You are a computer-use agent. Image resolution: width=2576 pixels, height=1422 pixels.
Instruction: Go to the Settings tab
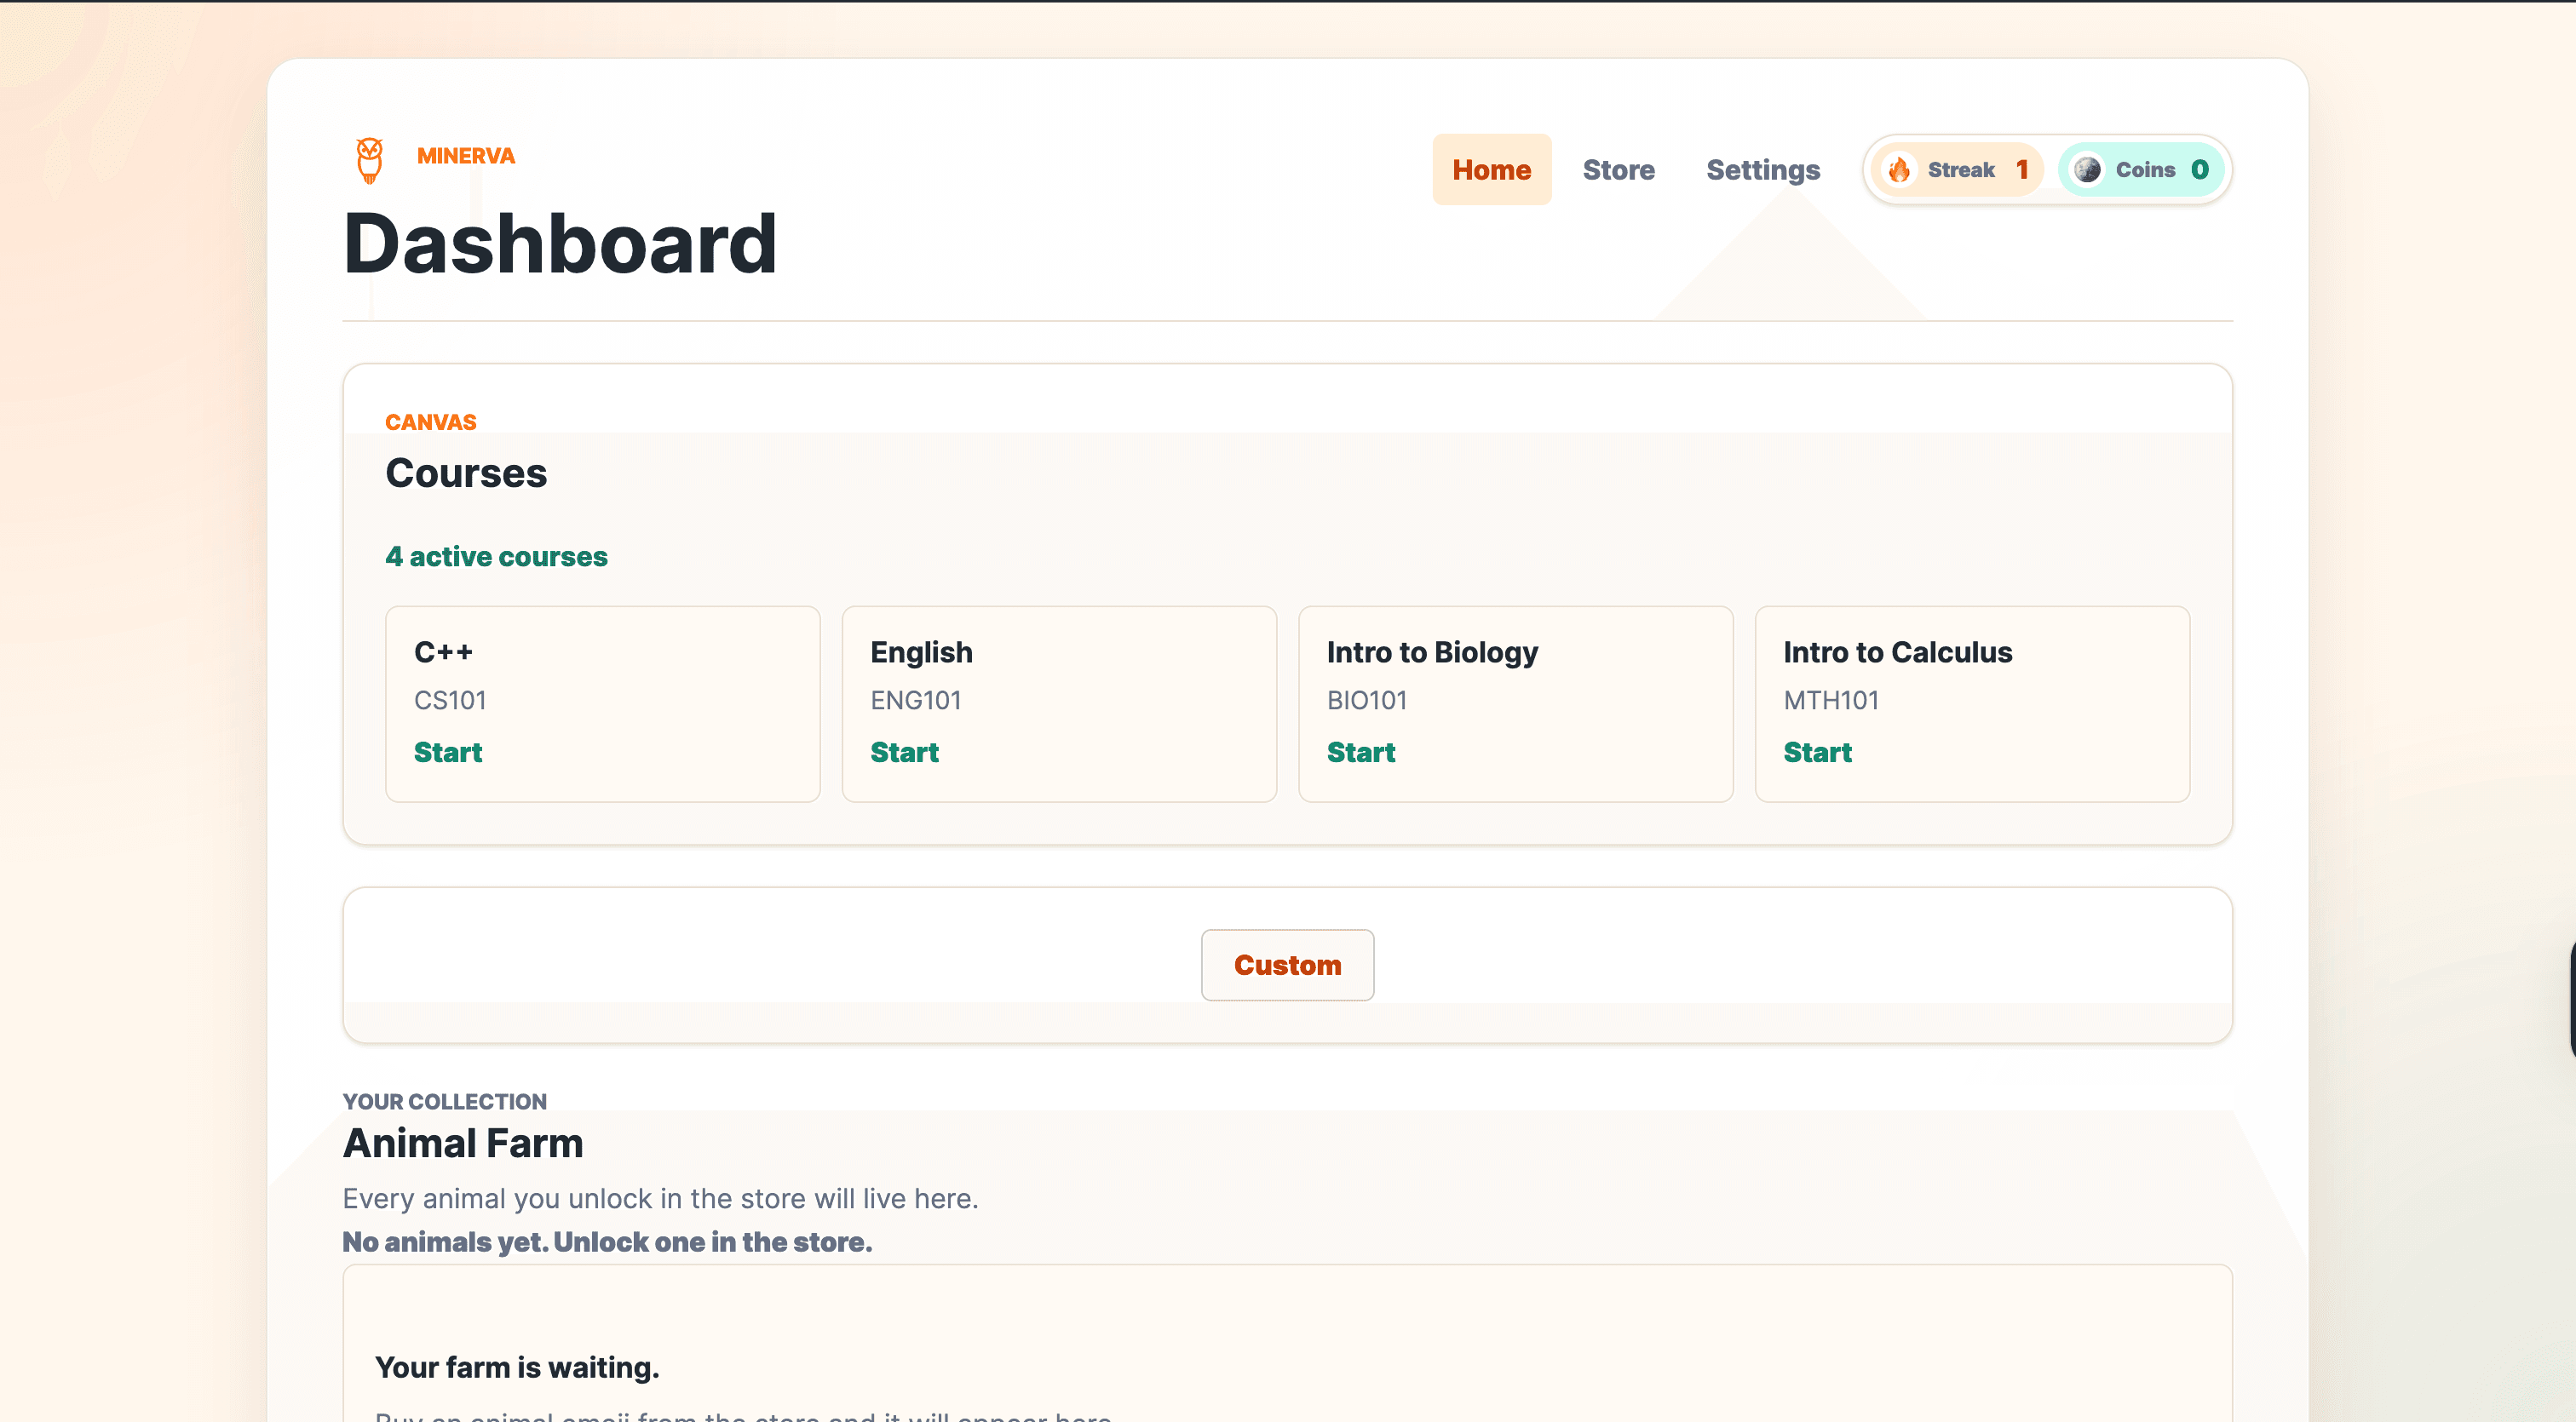1763,170
